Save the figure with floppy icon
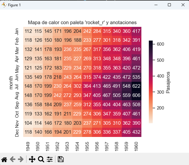Viewport: 189px width, 165px height. coord(61,159)
